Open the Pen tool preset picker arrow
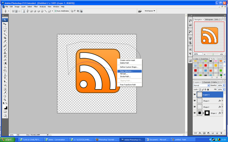The height and width of the screenshot is (142, 228). pyautogui.click(x=9, y=11)
